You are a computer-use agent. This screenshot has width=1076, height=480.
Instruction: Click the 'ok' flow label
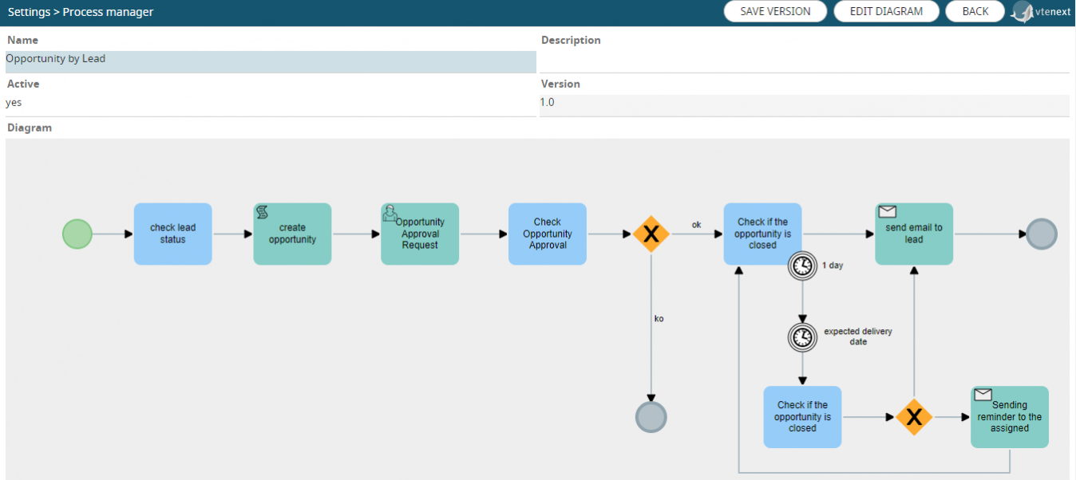point(696,225)
